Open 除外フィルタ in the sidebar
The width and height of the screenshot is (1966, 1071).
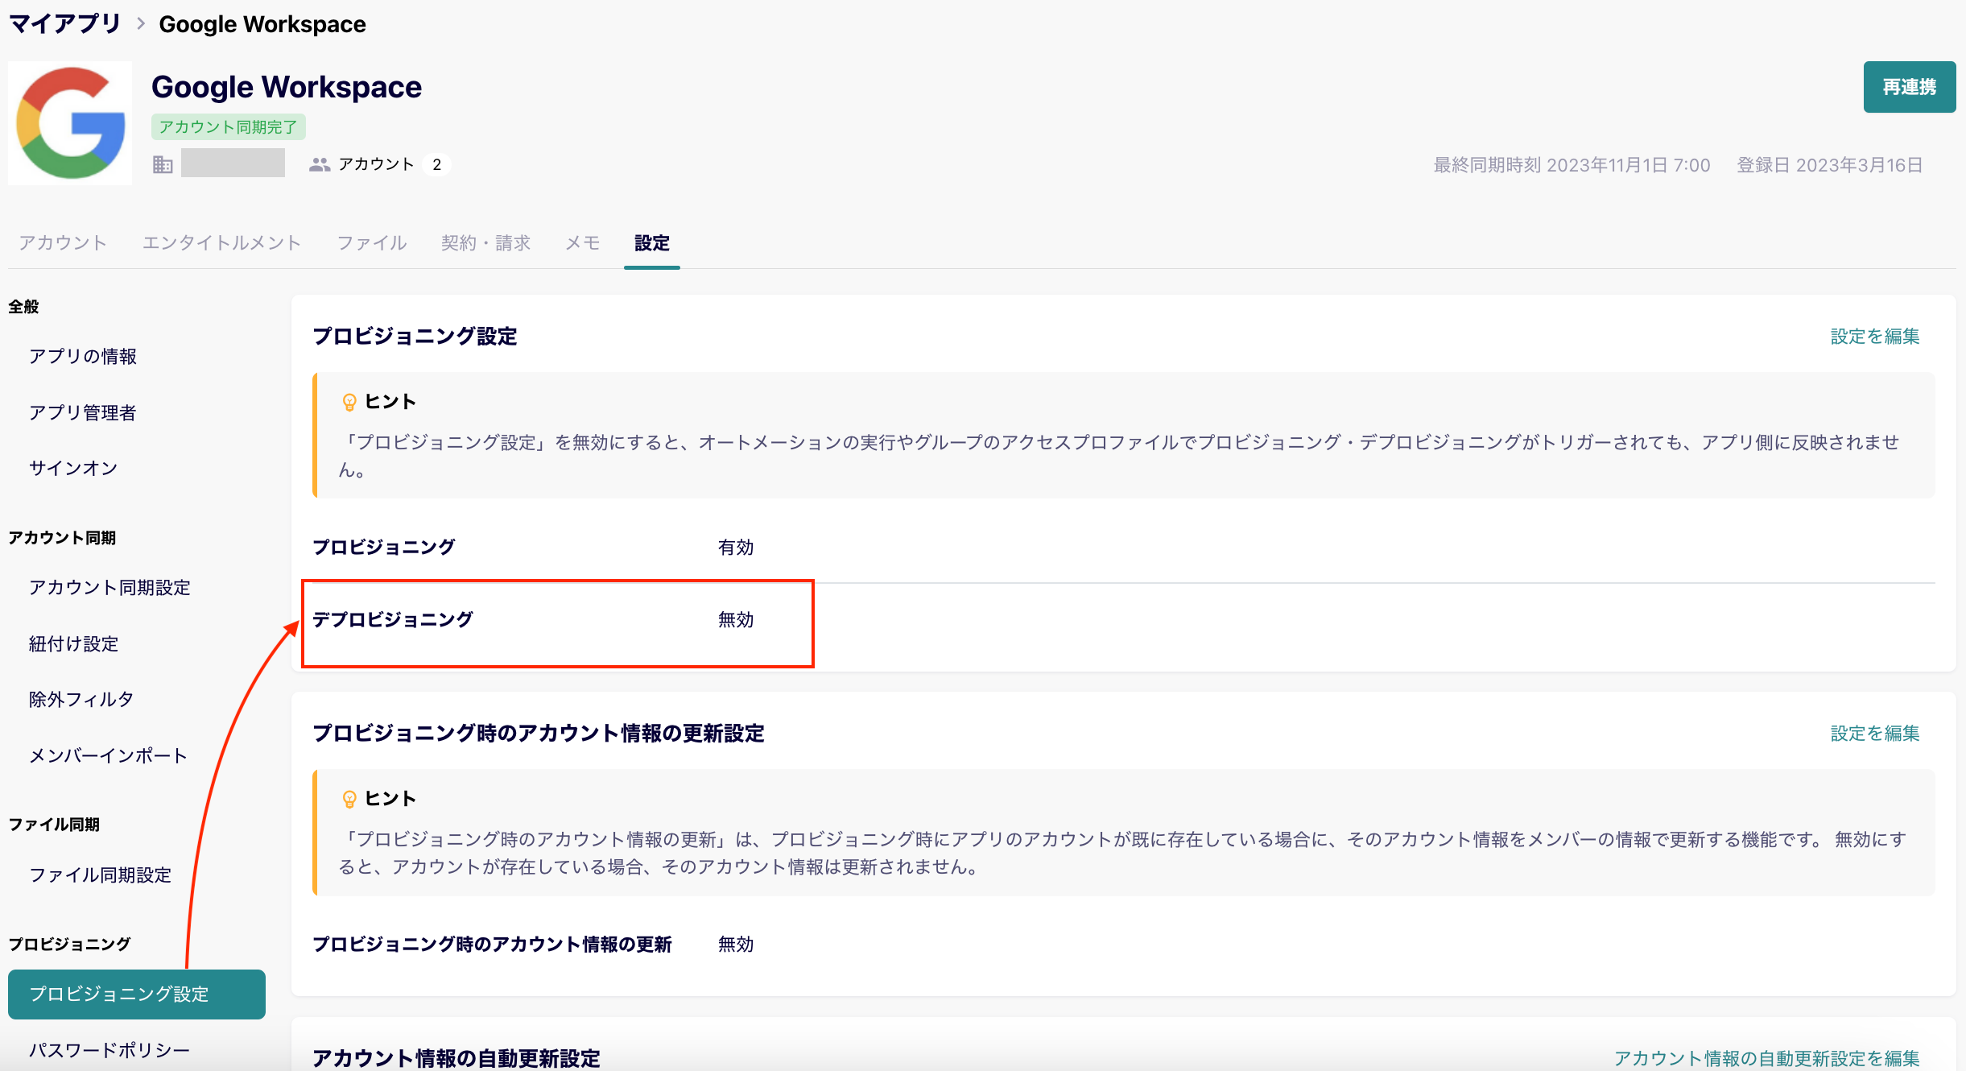pyautogui.click(x=81, y=699)
